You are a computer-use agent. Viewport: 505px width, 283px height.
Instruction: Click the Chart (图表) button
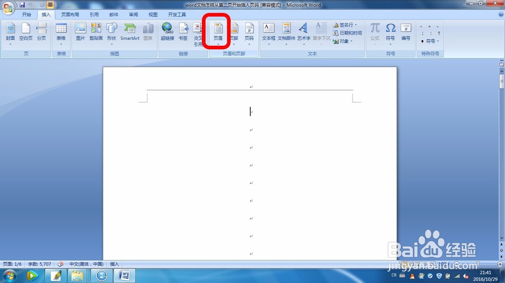point(148,32)
